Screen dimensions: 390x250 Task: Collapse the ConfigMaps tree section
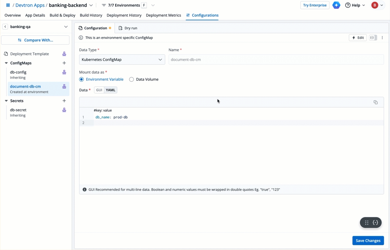6,63
